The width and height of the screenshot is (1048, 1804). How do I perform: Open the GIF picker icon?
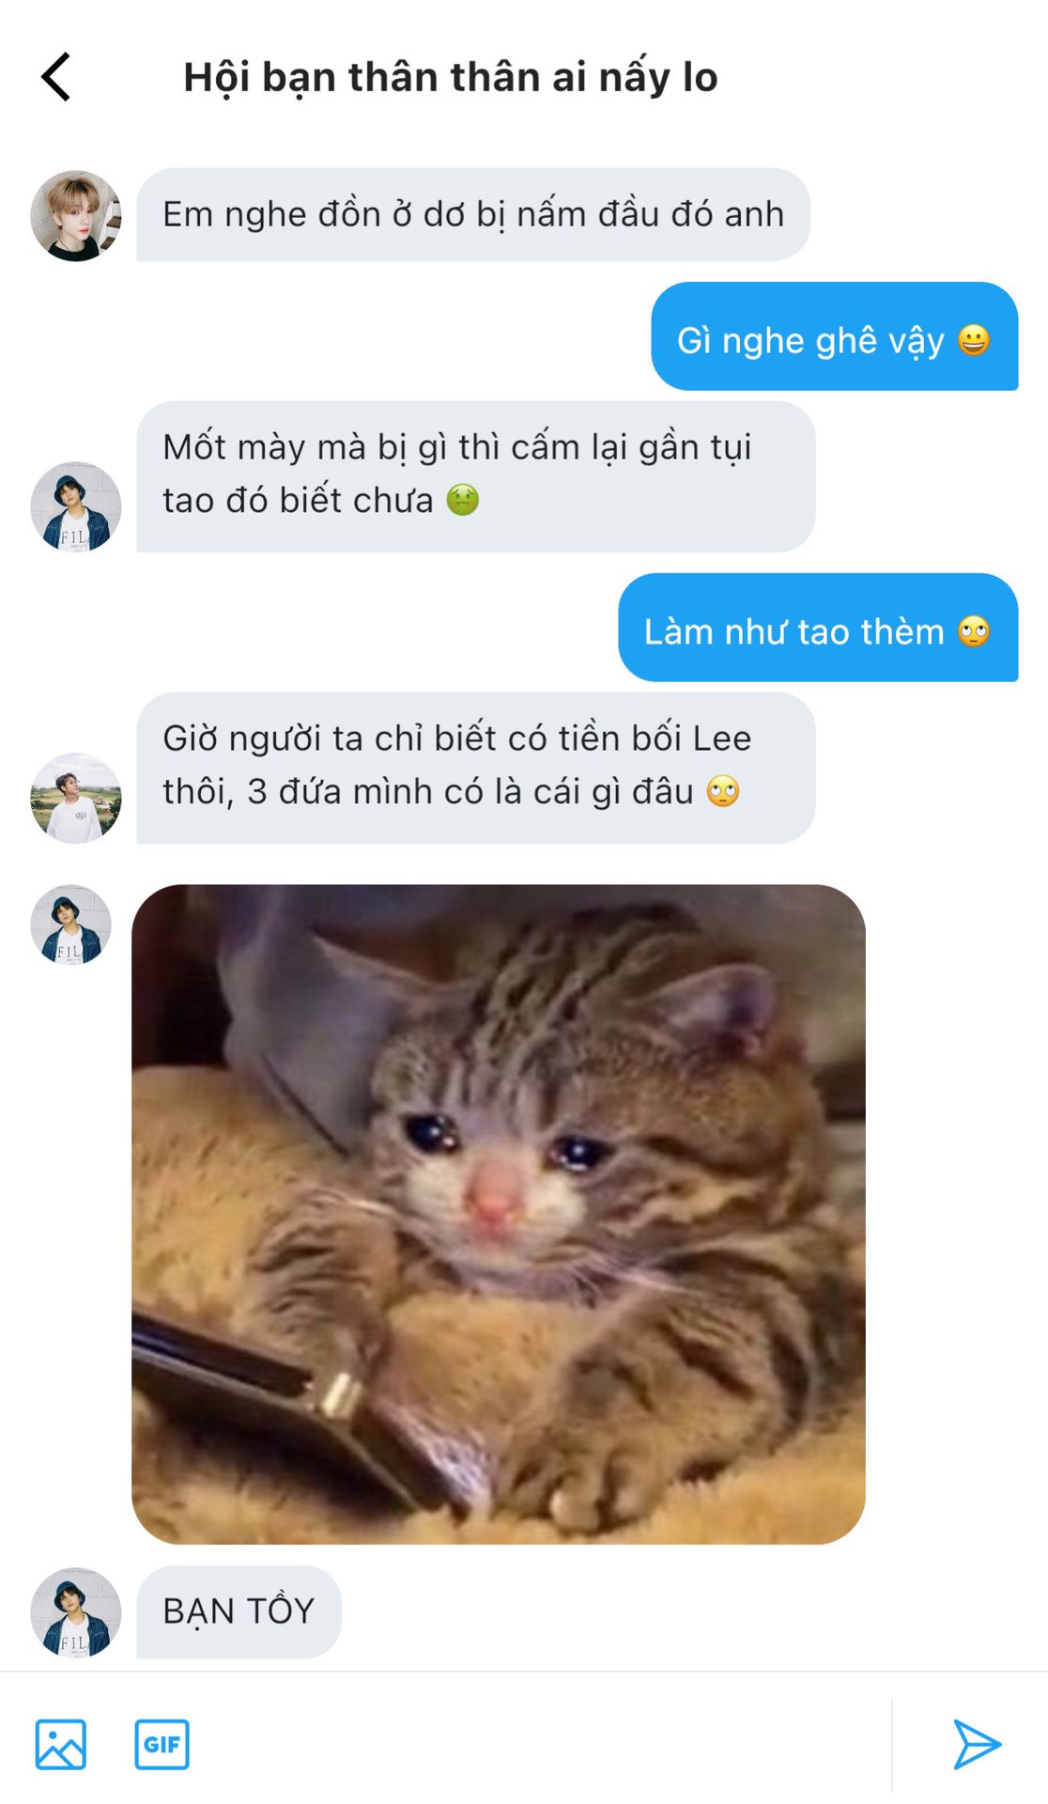coord(162,1745)
